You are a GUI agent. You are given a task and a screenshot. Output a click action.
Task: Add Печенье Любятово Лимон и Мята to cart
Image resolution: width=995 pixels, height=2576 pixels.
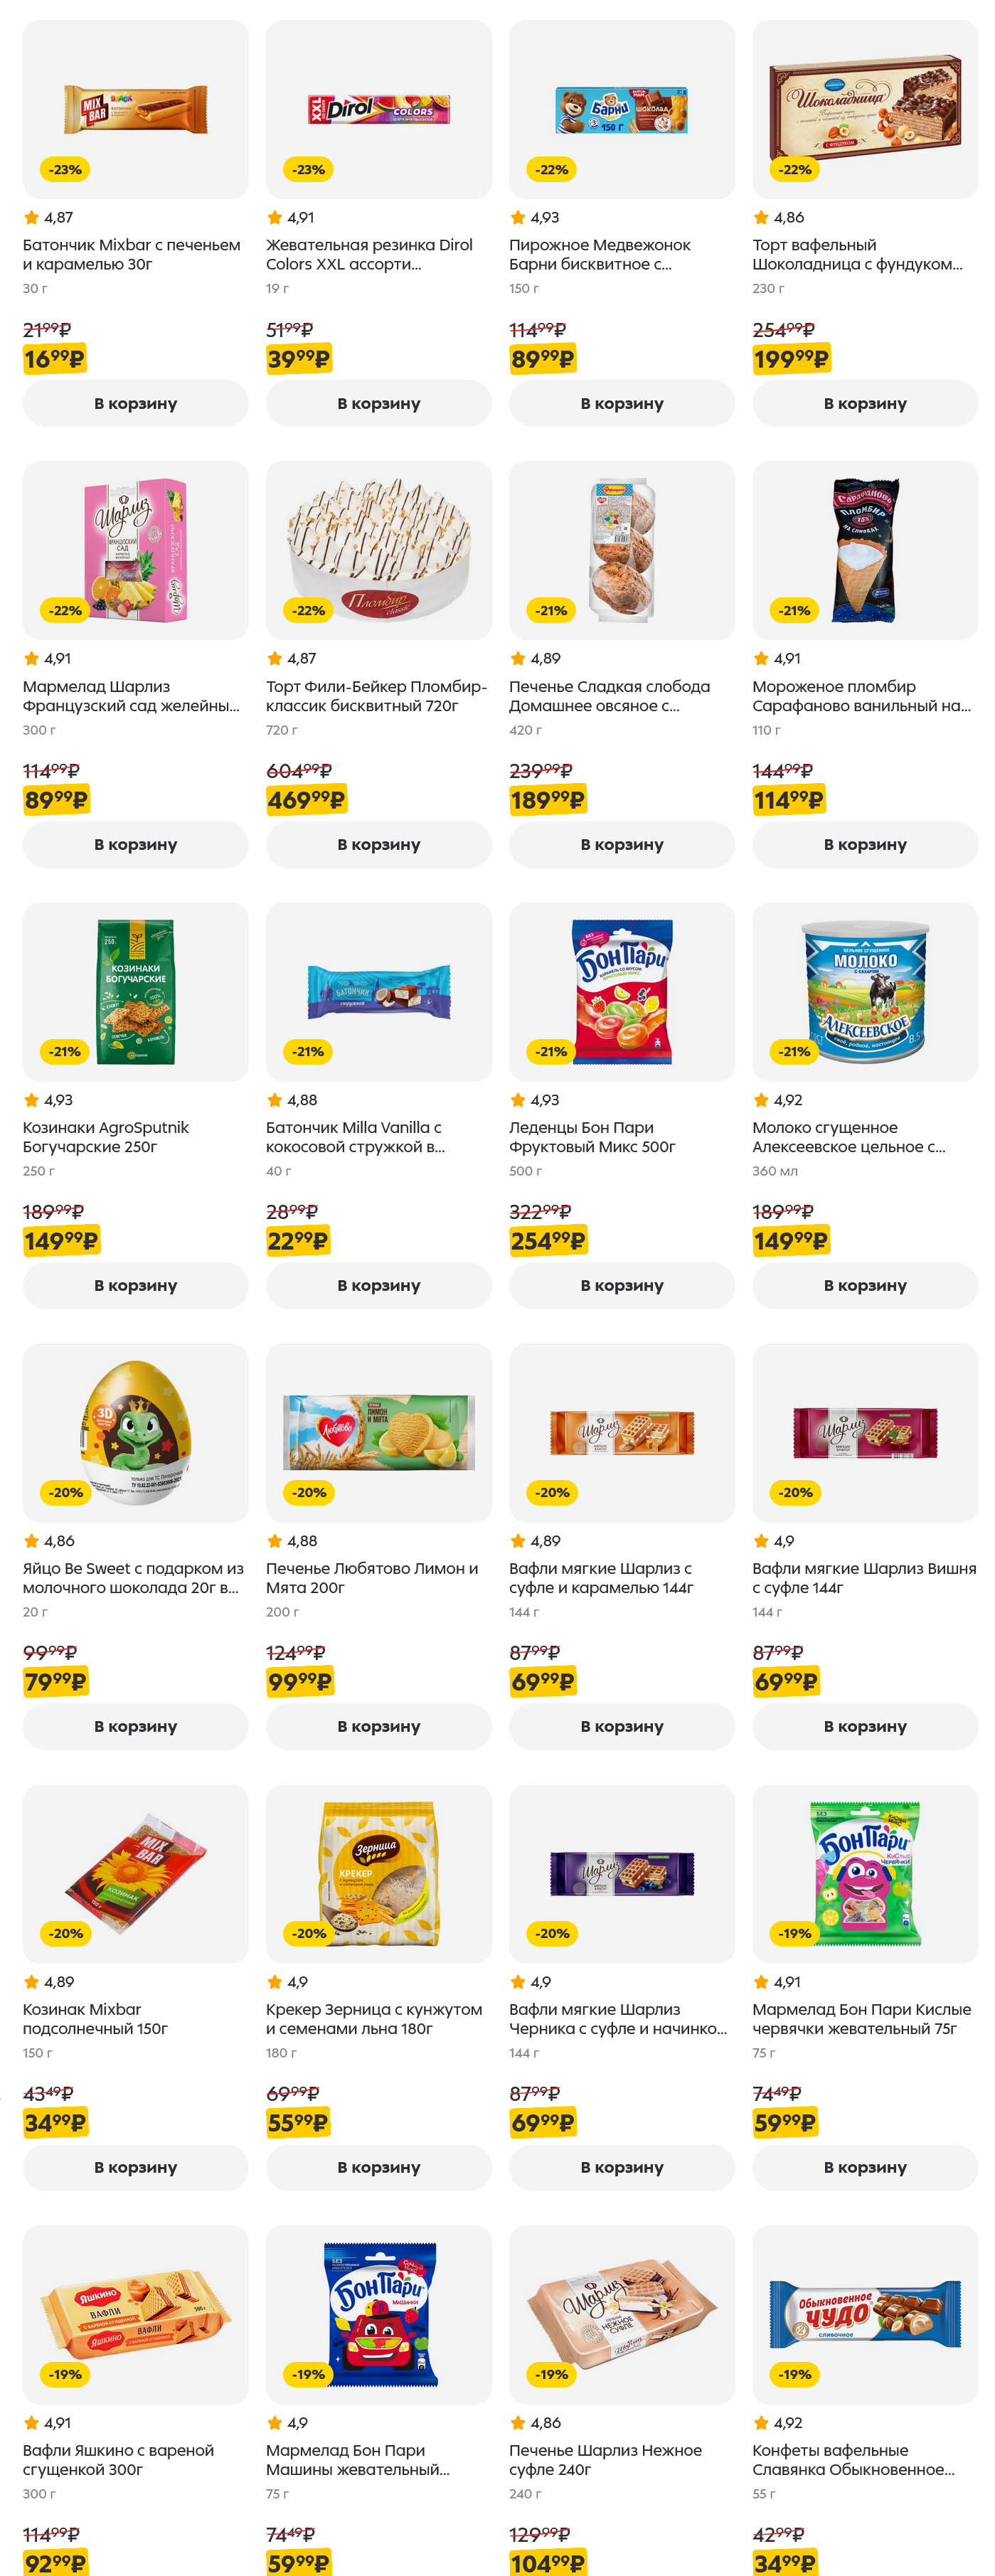(378, 1727)
